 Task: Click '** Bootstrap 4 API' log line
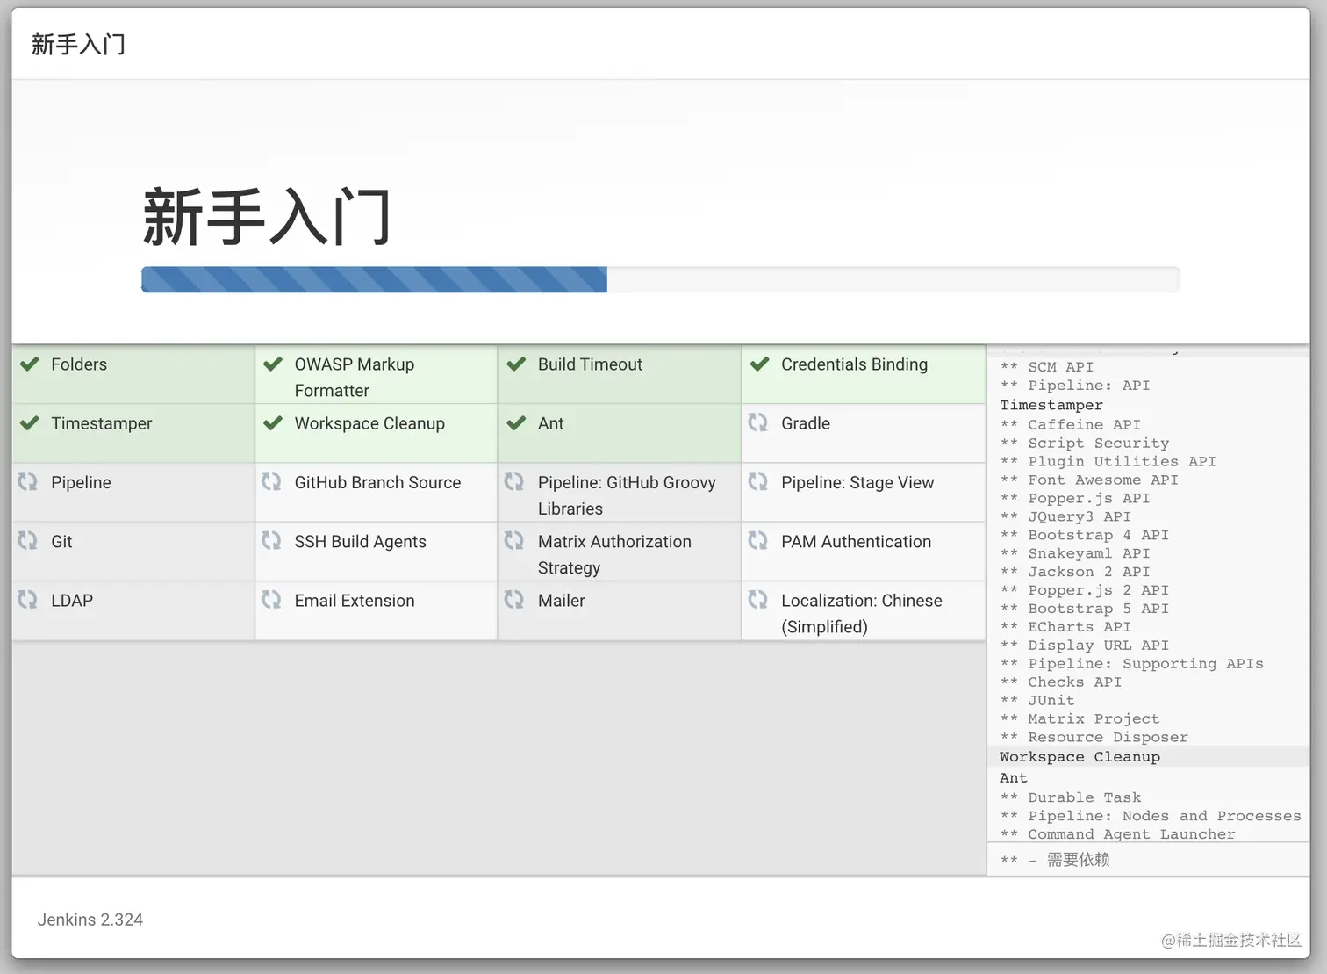[x=1085, y=535]
